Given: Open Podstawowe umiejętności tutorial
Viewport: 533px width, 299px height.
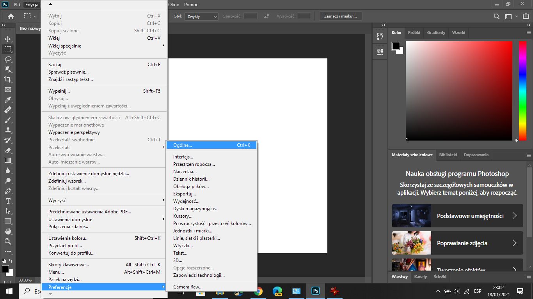Looking at the screenshot, I should (x=457, y=216).
